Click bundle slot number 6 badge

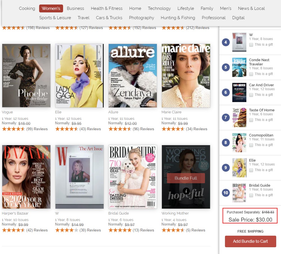click(x=226, y=92)
